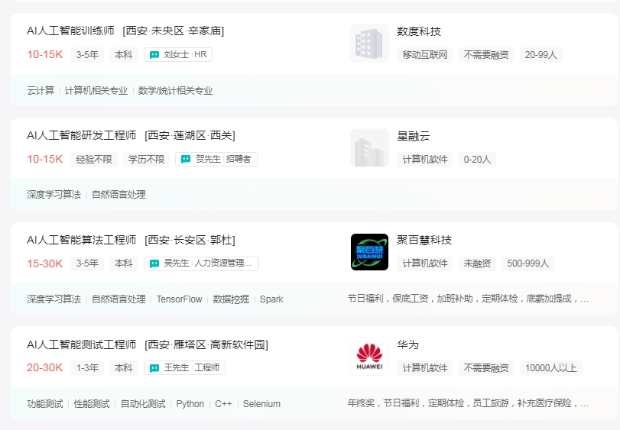Click the chat icon beside 王先生 工程师
620x430 pixels.
coord(154,368)
